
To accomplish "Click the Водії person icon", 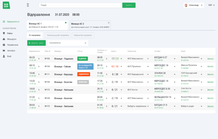I will coord(4,56).
